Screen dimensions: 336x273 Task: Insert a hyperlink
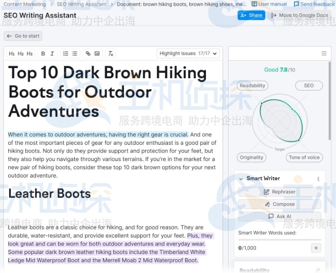[x=88, y=54]
